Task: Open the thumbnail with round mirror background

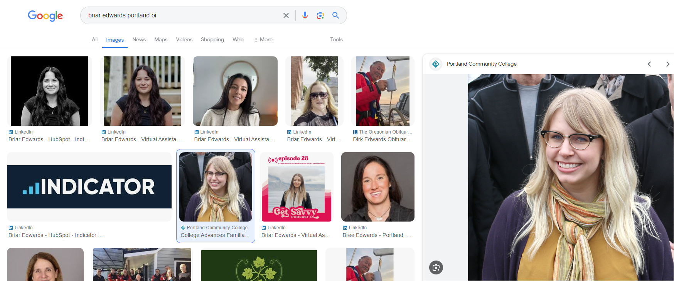Action: 235,91
